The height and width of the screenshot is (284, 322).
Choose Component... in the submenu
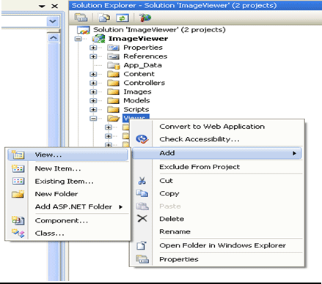coord(62,220)
